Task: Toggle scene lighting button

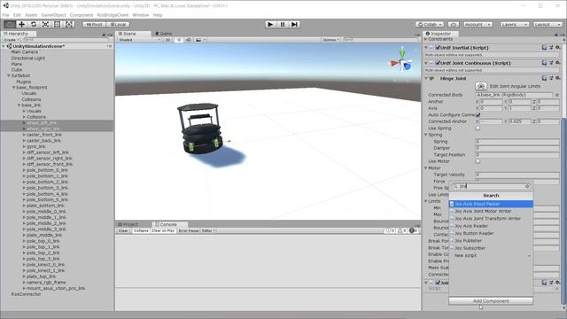Action: 179,40
